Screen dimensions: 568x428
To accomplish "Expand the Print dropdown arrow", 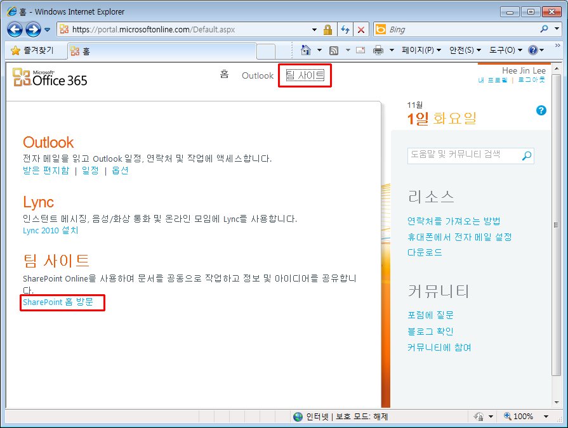I will [x=392, y=50].
